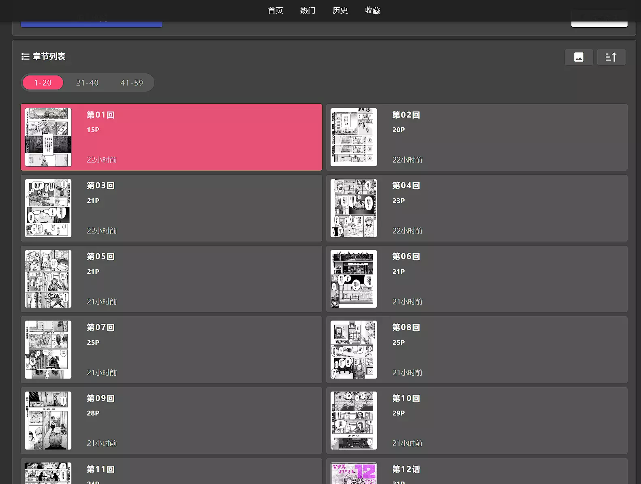Open chapter 第07回 title

pyautogui.click(x=100, y=328)
